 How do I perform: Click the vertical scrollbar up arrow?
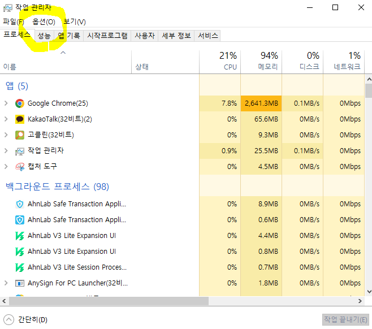pyautogui.click(x=369, y=79)
